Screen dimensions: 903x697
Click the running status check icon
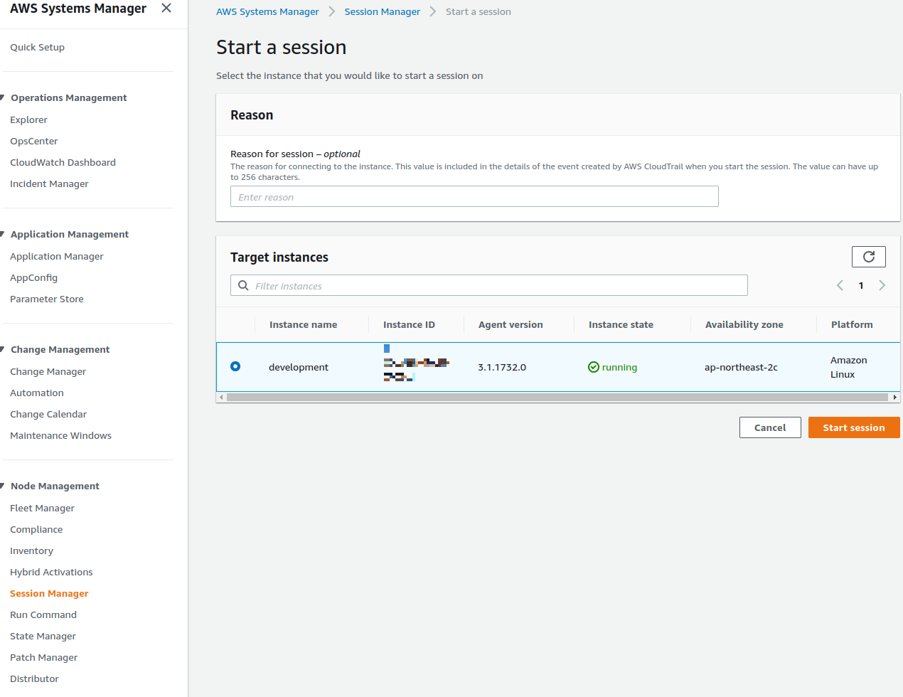[x=594, y=367]
